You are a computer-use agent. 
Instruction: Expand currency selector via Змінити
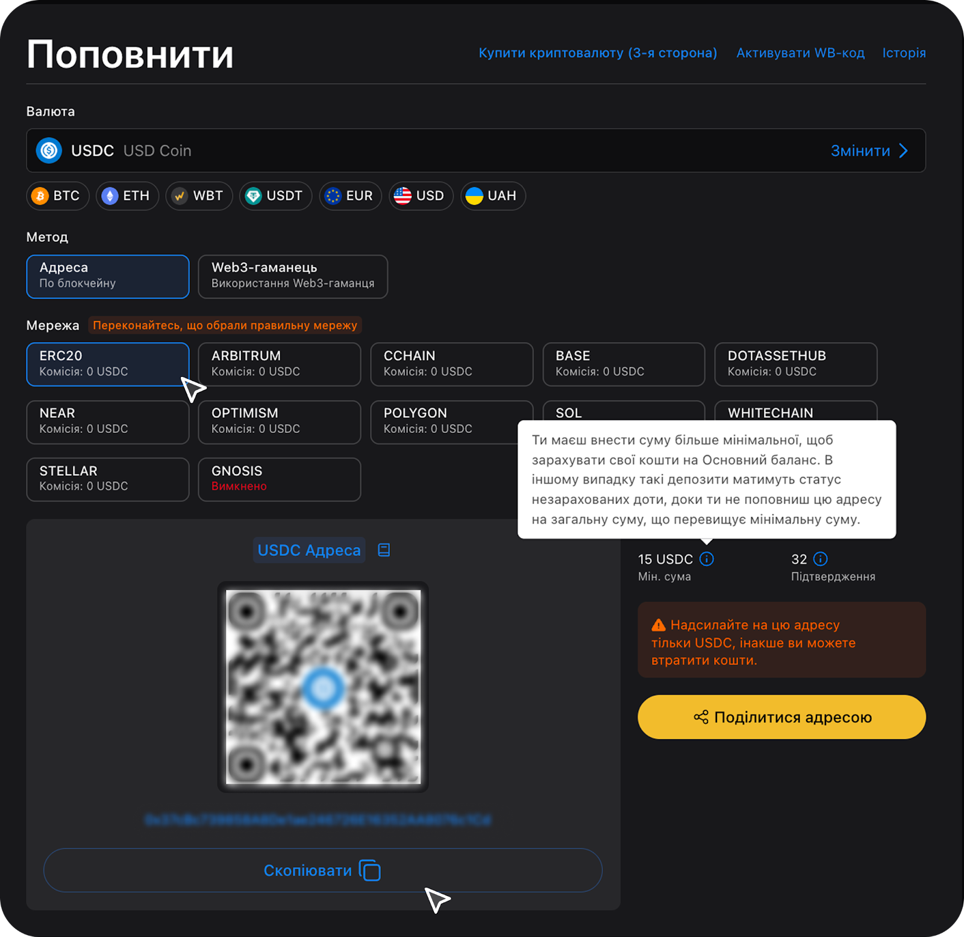click(868, 151)
